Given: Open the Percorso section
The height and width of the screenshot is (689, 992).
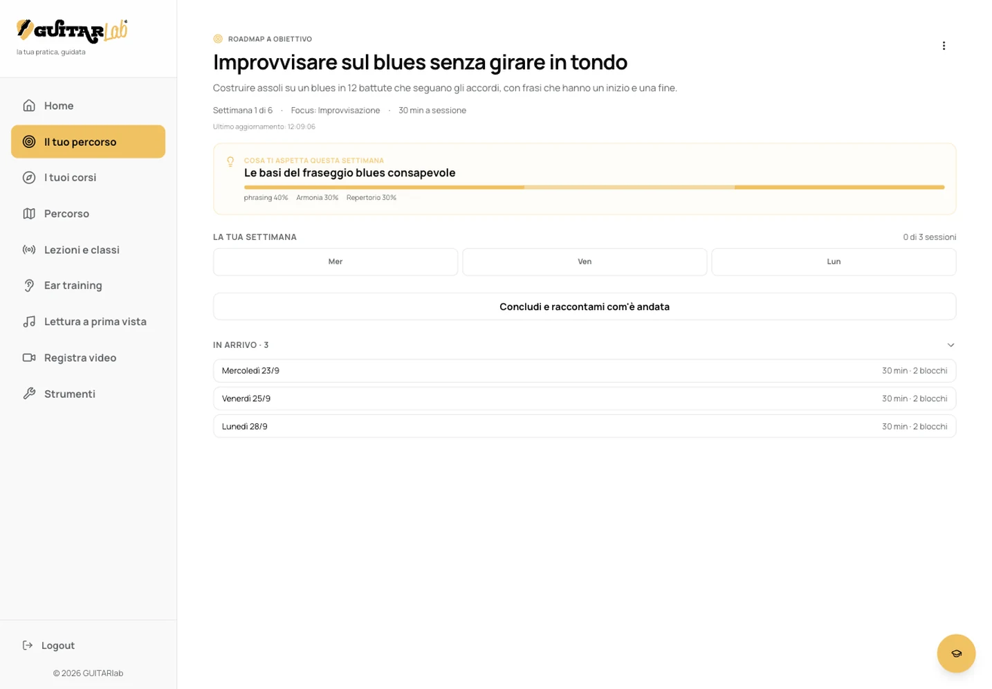Looking at the screenshot, I should click(x=88, y=214).
